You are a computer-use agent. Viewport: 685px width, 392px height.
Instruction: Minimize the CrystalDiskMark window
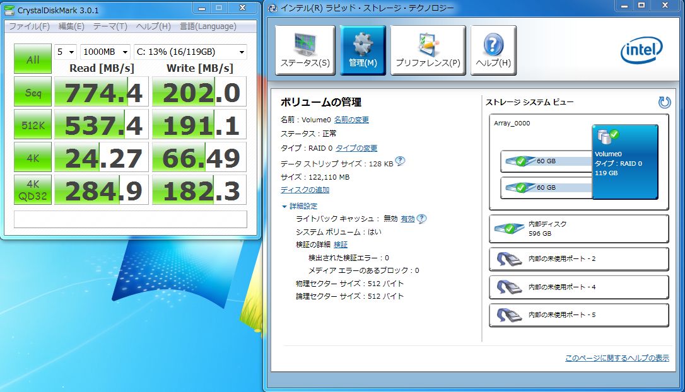pyautogui.click(x=202, y=8)
